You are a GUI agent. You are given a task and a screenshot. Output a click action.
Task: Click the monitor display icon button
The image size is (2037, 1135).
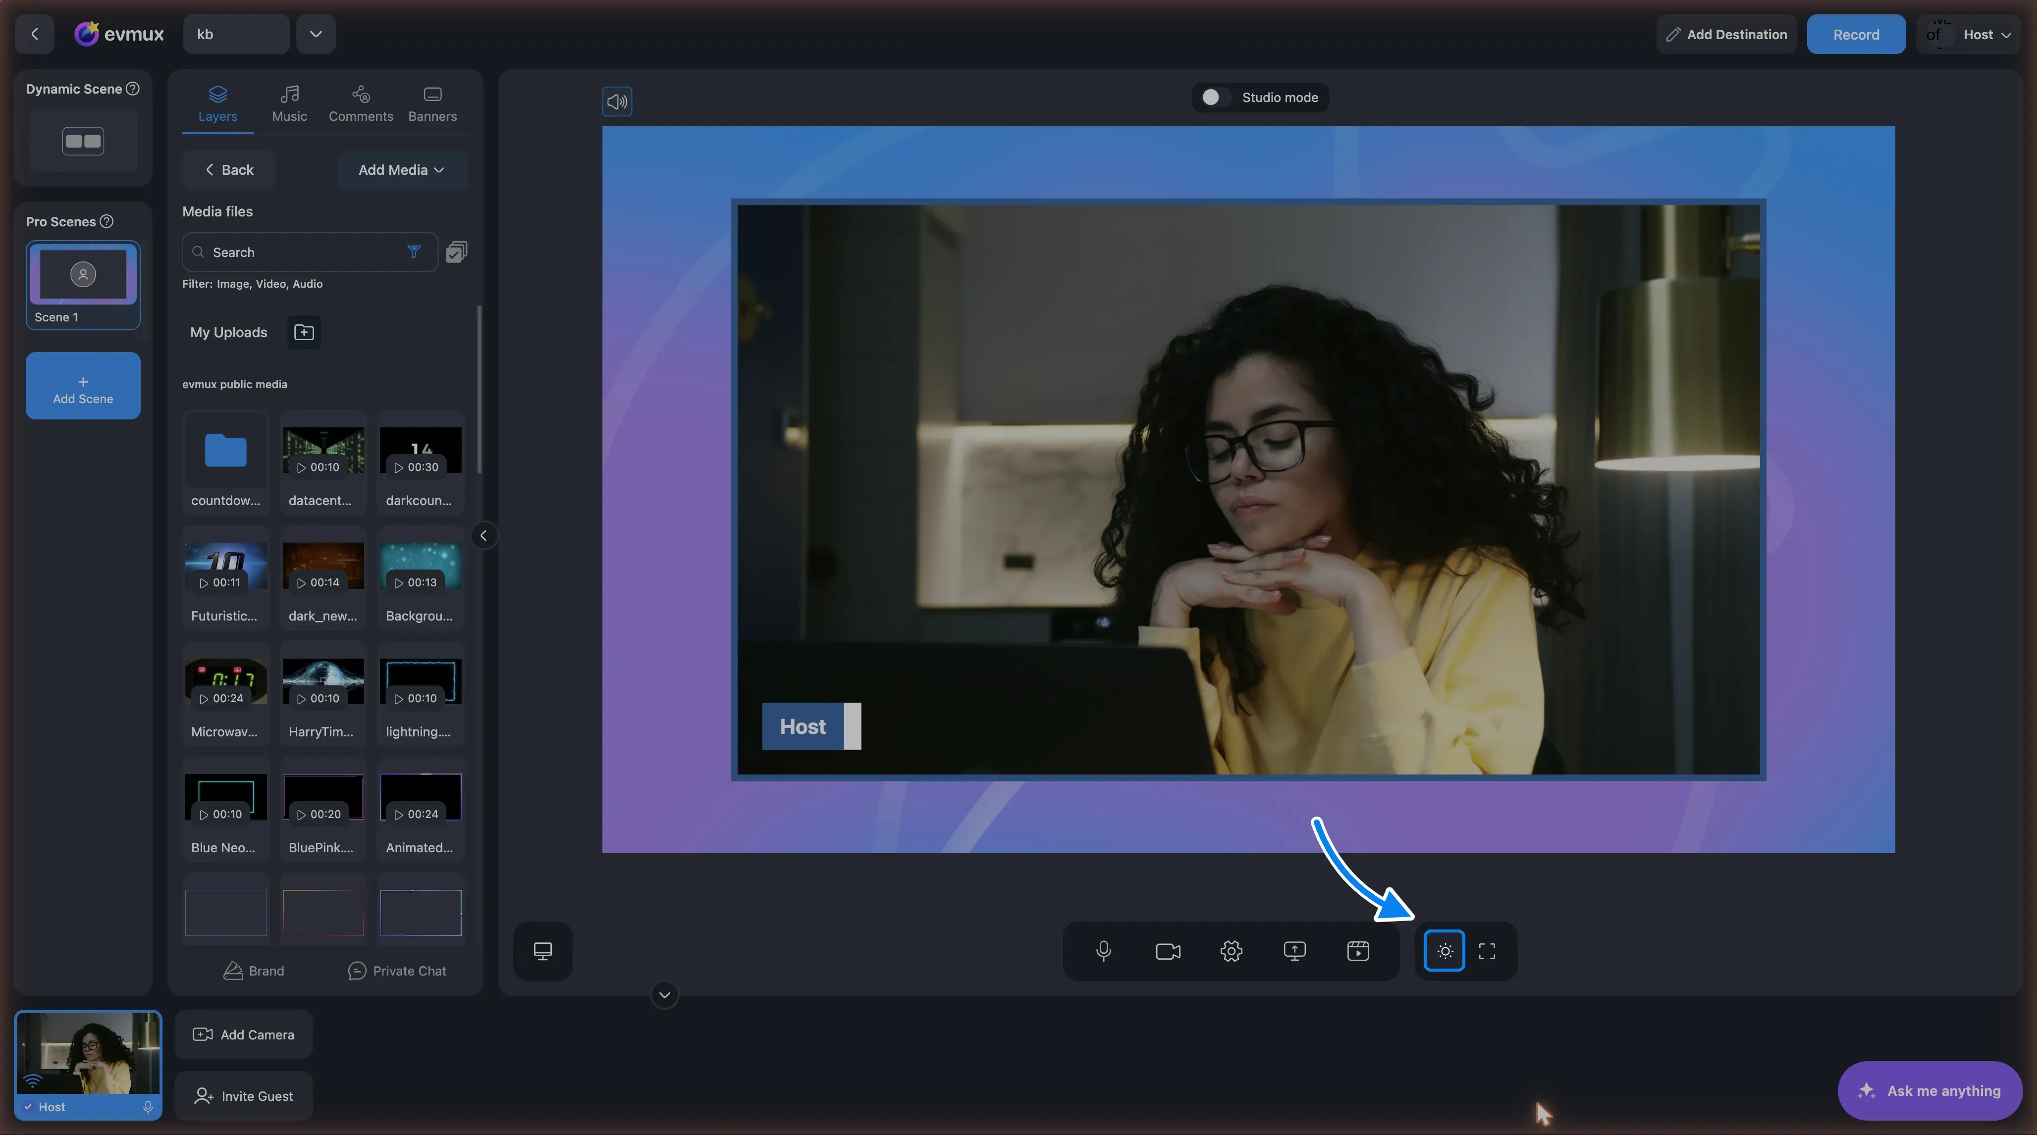[542, 951]
